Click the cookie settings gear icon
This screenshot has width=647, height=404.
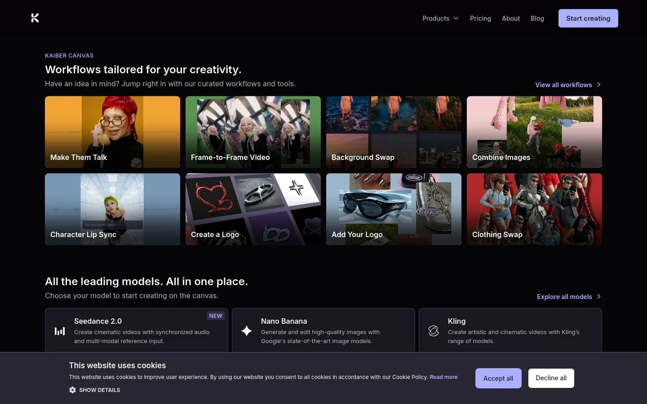[72, 390]
